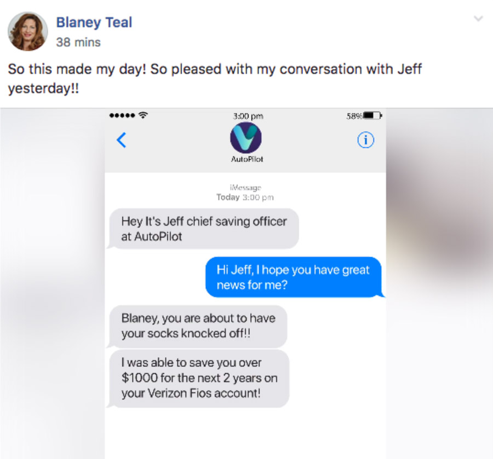Open the attached iMessage screenshot image
Viewport: 493px width, 459px height.
(246, 283)
